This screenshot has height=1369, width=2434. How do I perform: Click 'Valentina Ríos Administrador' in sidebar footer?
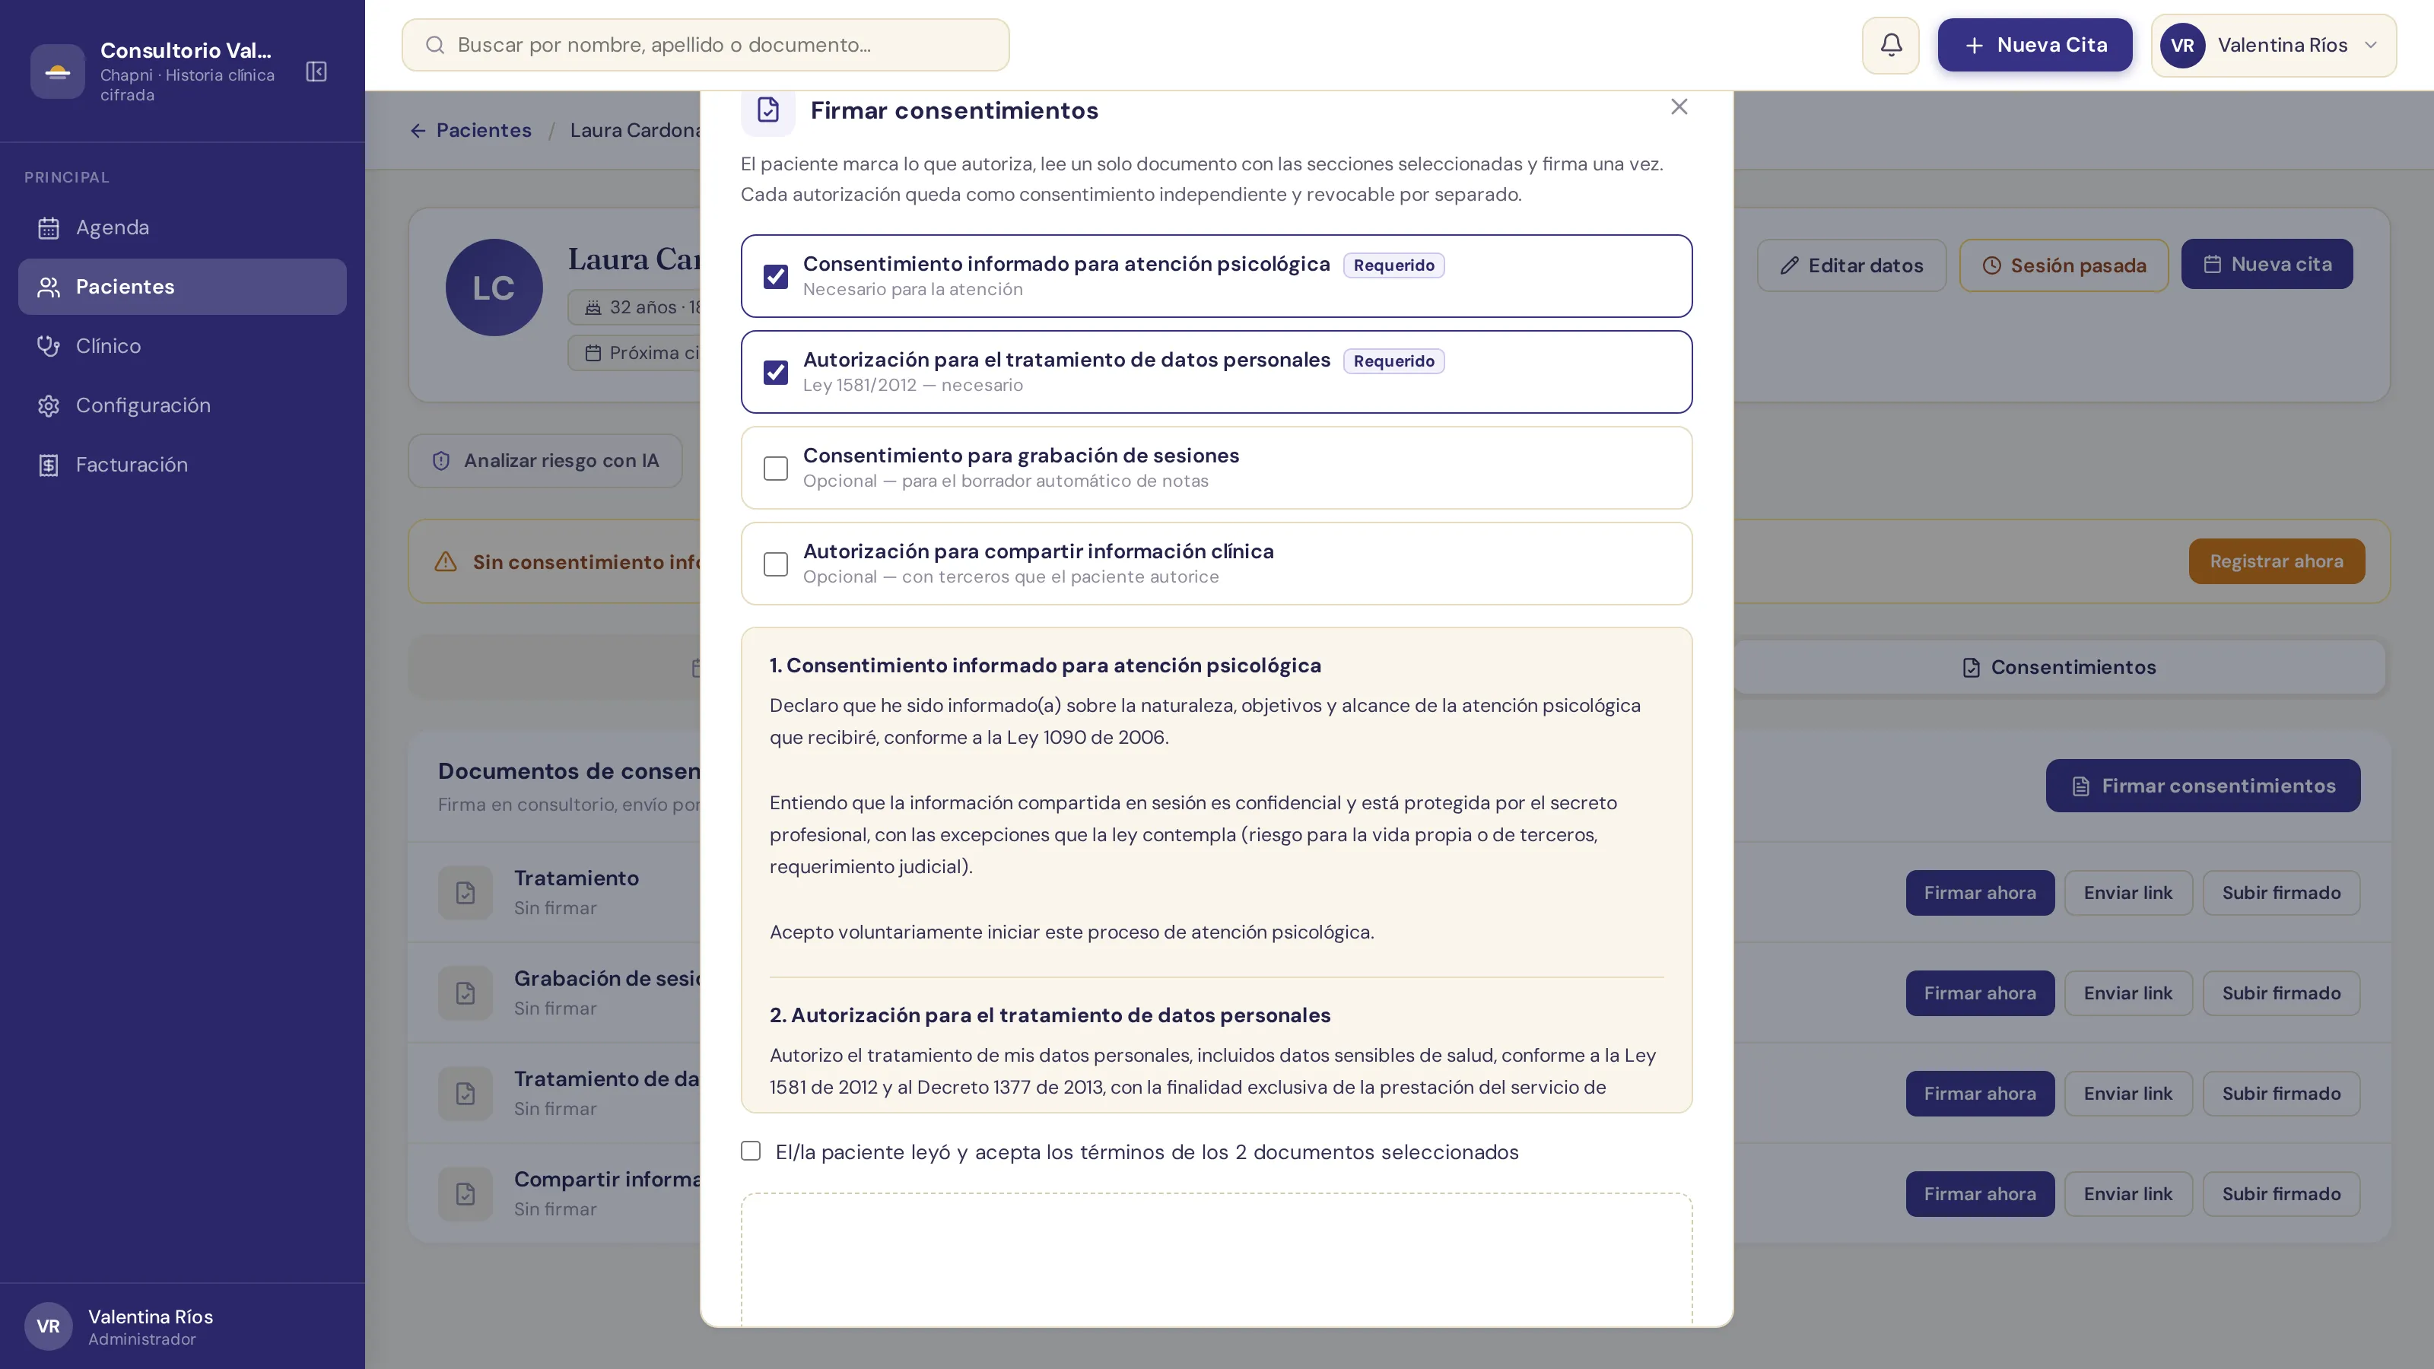pos(151,1326)
